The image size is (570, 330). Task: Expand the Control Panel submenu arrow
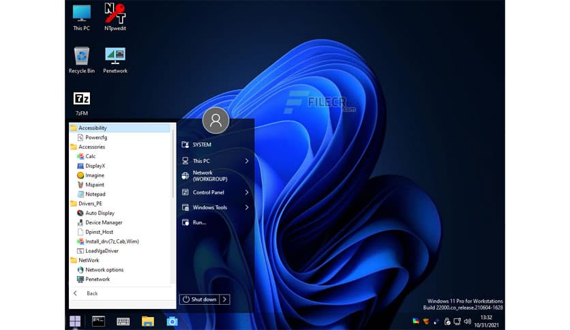tap(247, 192)
